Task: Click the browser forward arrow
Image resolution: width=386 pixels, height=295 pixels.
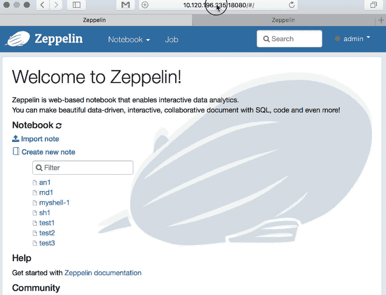Action: pos(56,5)
